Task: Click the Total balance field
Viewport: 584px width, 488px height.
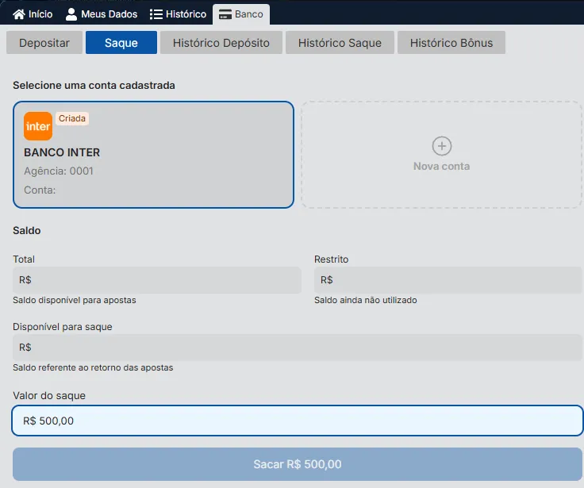Action: 157,280
